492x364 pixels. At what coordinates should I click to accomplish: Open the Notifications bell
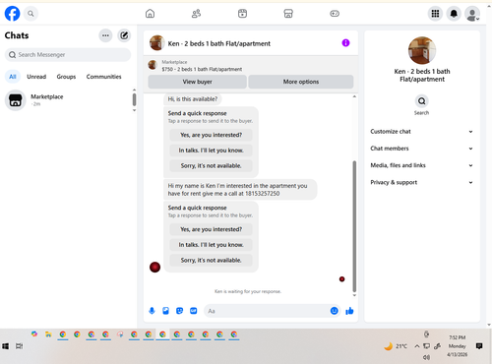[454, 14]
